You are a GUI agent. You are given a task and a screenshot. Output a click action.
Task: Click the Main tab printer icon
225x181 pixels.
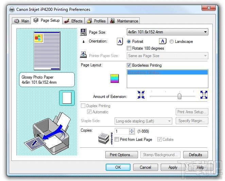(x=17, y=21)
